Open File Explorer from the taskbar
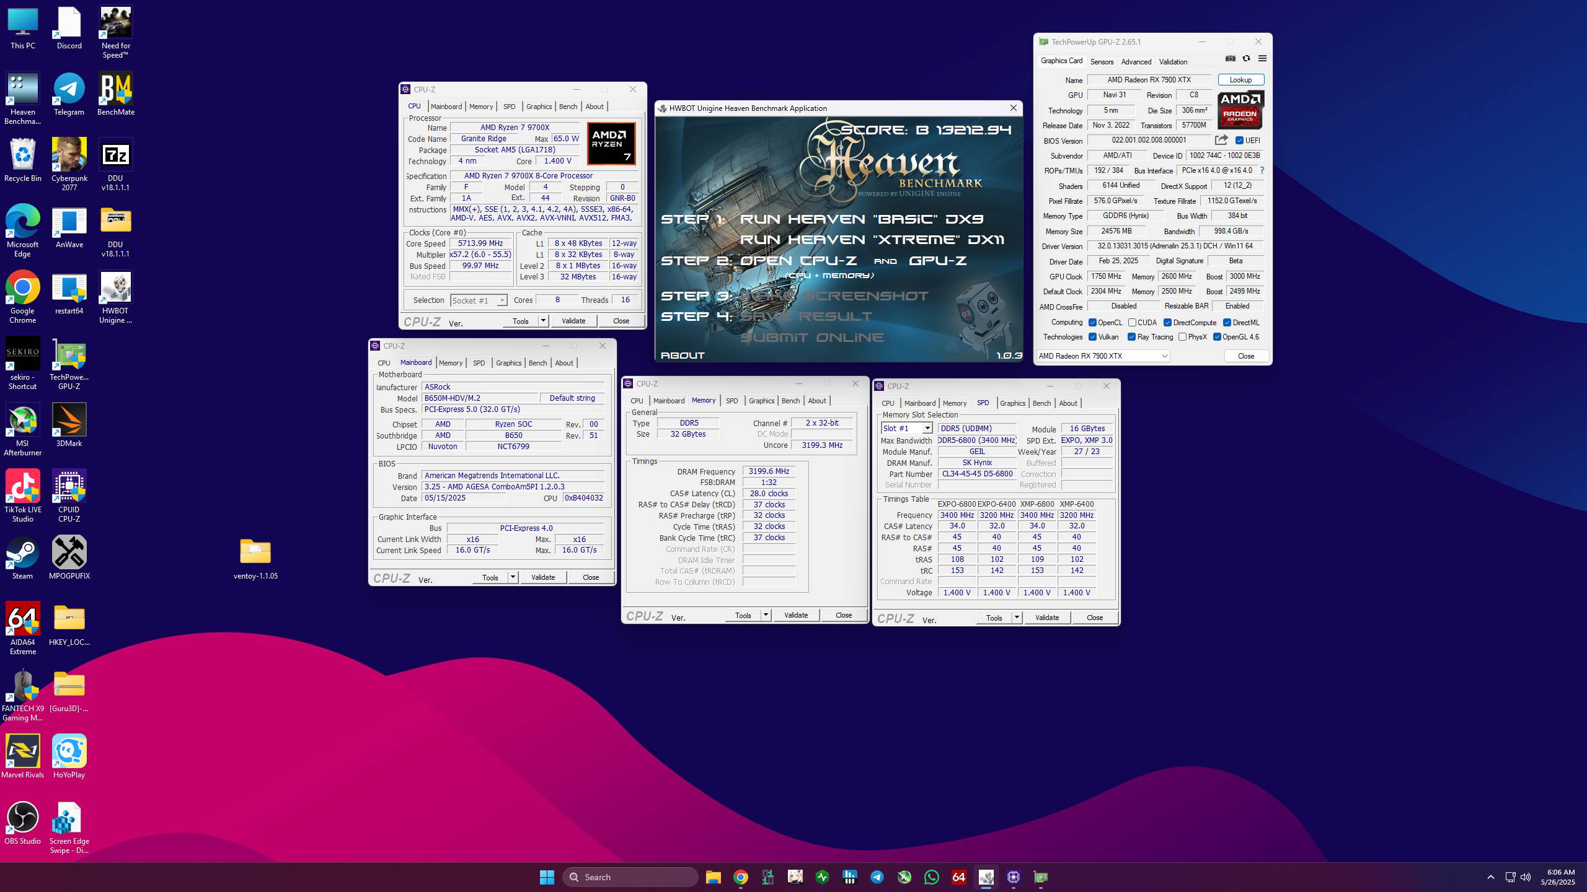1587x892 pixels. 713,877
